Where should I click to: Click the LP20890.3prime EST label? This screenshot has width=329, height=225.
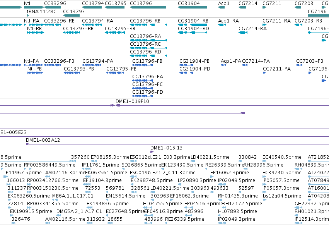tap(197, 180)
